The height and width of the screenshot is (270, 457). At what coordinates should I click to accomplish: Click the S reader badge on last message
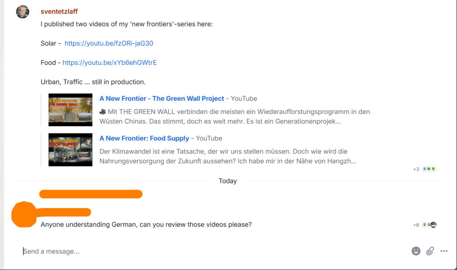pos(424,224)
